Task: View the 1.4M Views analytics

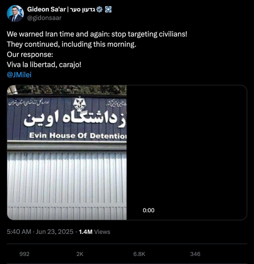Action: (x=94, y=232)
